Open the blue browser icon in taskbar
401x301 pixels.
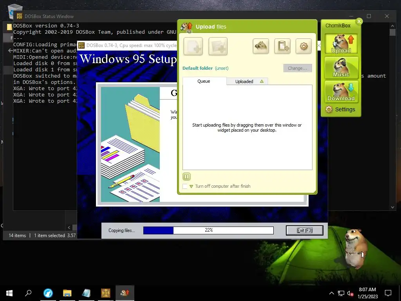(x=48, y=293)
